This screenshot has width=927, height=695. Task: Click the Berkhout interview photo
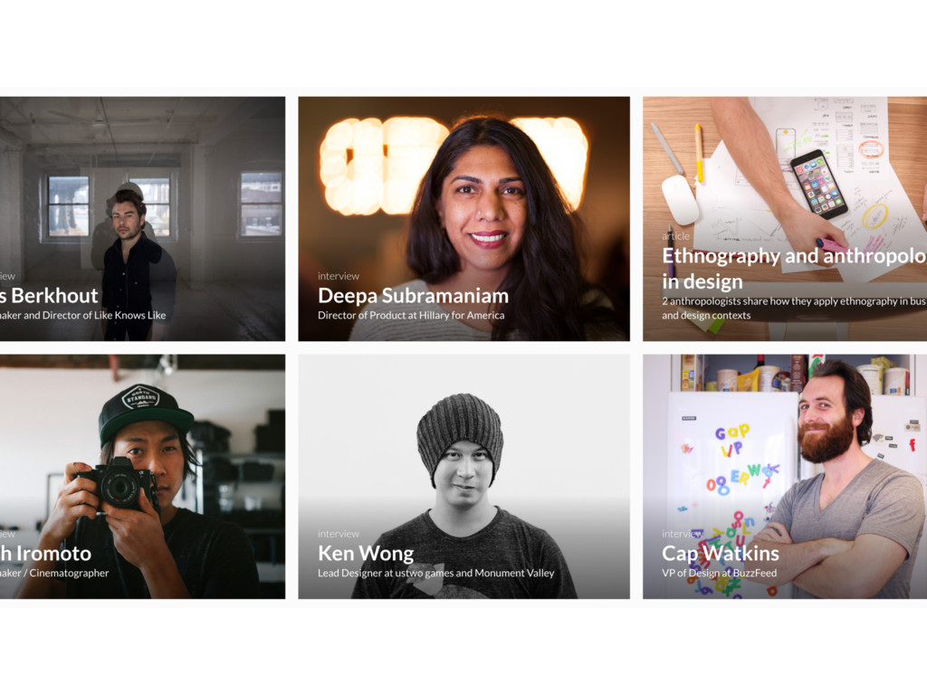[142, 219]
